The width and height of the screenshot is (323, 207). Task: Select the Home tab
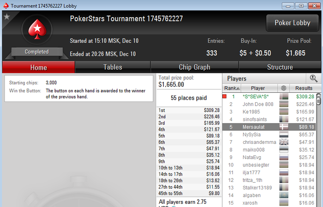point(38,67)
